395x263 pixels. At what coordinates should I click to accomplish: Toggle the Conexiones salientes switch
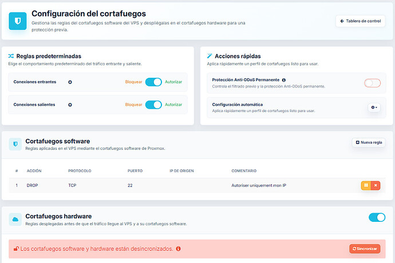point(153,105)
